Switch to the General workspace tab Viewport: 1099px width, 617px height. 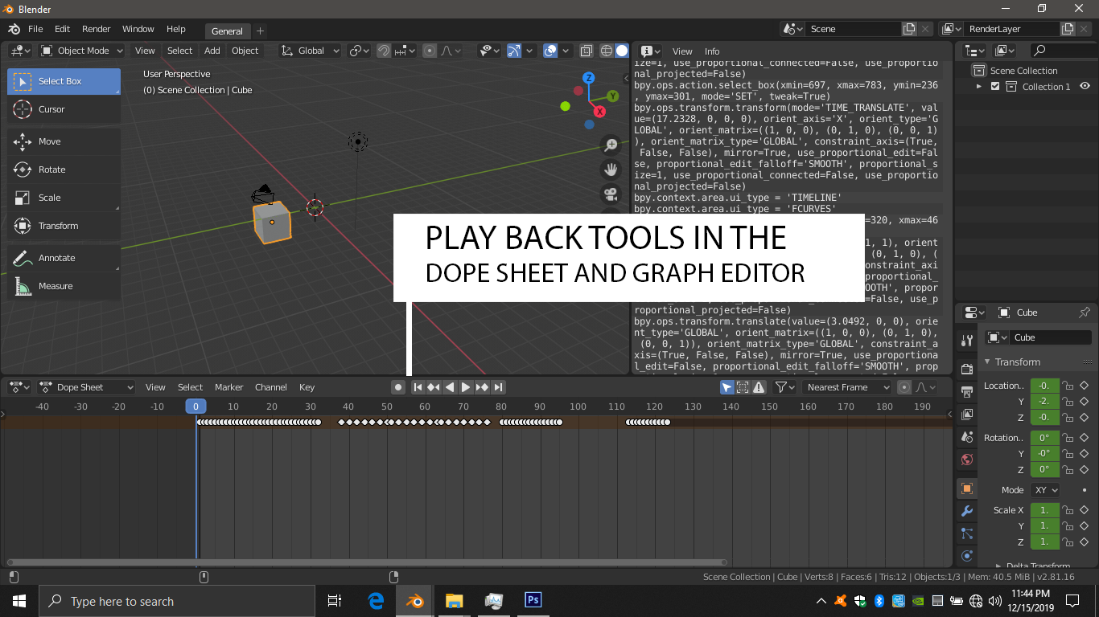227,31
